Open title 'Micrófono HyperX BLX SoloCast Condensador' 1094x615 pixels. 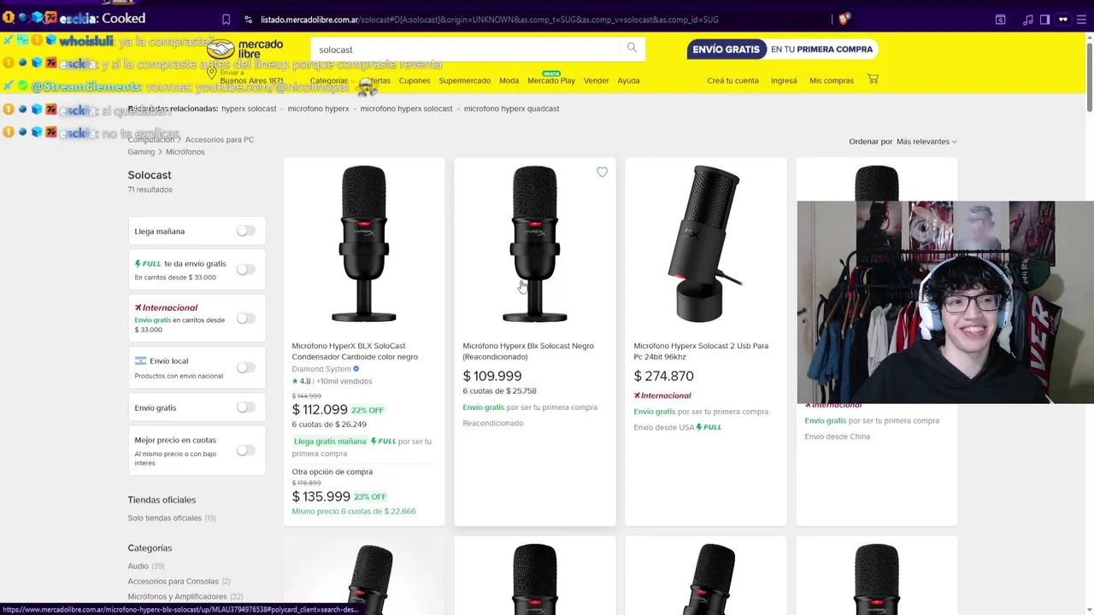tap(355, 351)
